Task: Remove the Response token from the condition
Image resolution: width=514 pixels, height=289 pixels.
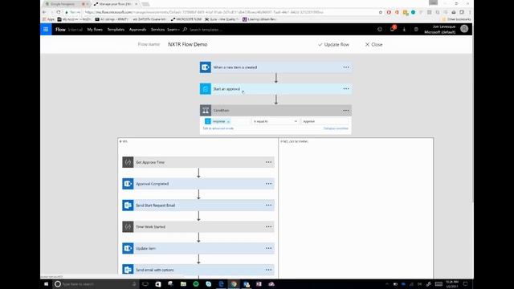Action: pyautogui.click(x=228, y=121)
